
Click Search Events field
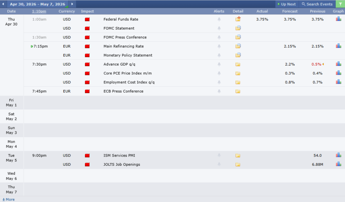[x=317, y=4]
